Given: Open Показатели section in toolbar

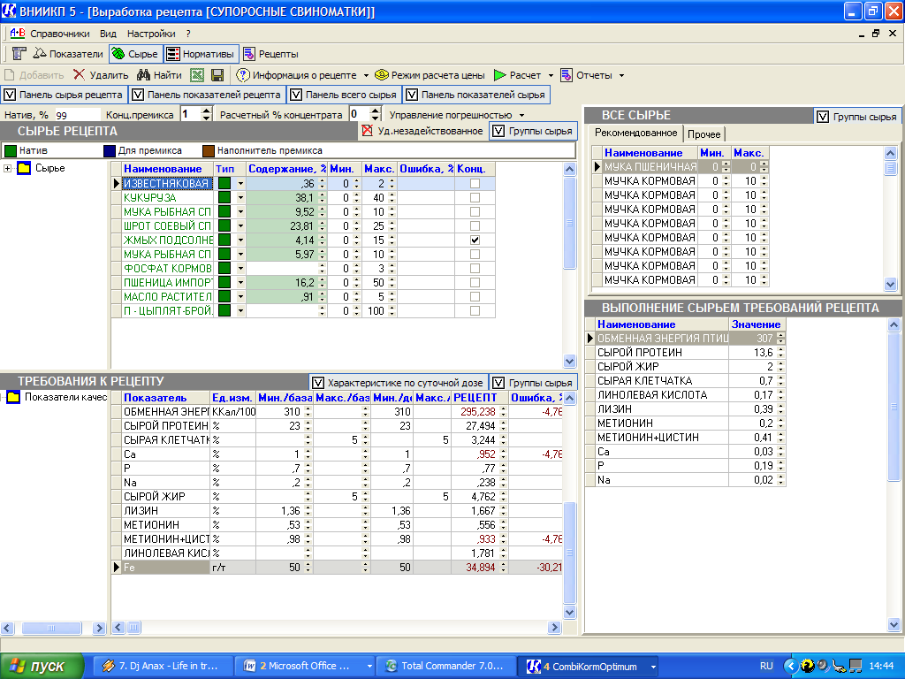Looking at the screenshot, I should (x=66, y=54).
